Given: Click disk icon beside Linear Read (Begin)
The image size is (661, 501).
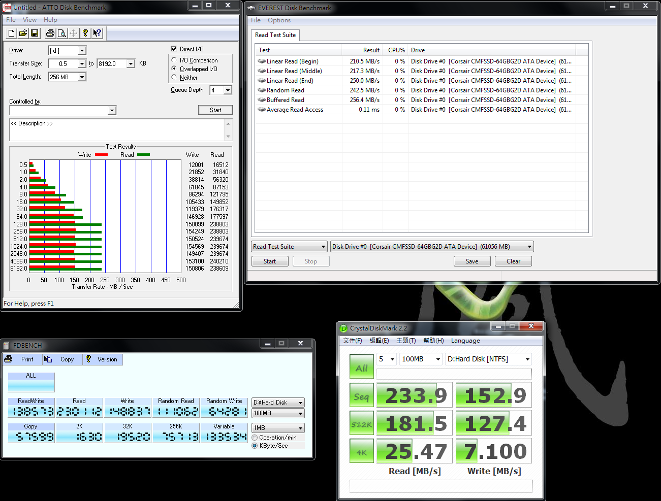Looking at the screenshot, I should point(262,61).
